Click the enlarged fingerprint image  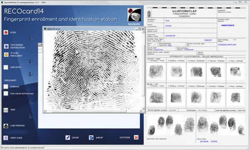point(93,70)
